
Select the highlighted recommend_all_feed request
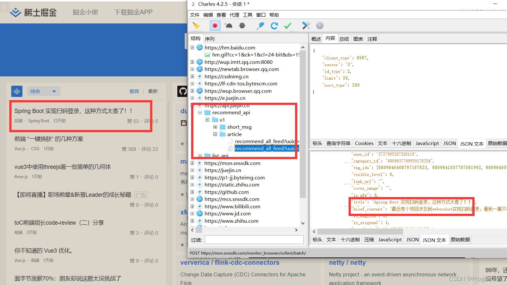(x=266, y=148)
